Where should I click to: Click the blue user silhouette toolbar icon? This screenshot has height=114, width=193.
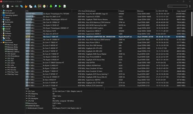tap(35, 6)
